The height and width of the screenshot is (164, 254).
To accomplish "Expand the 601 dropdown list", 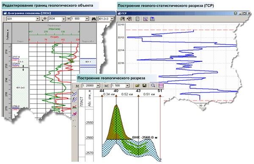I will [x=38, y=19].
